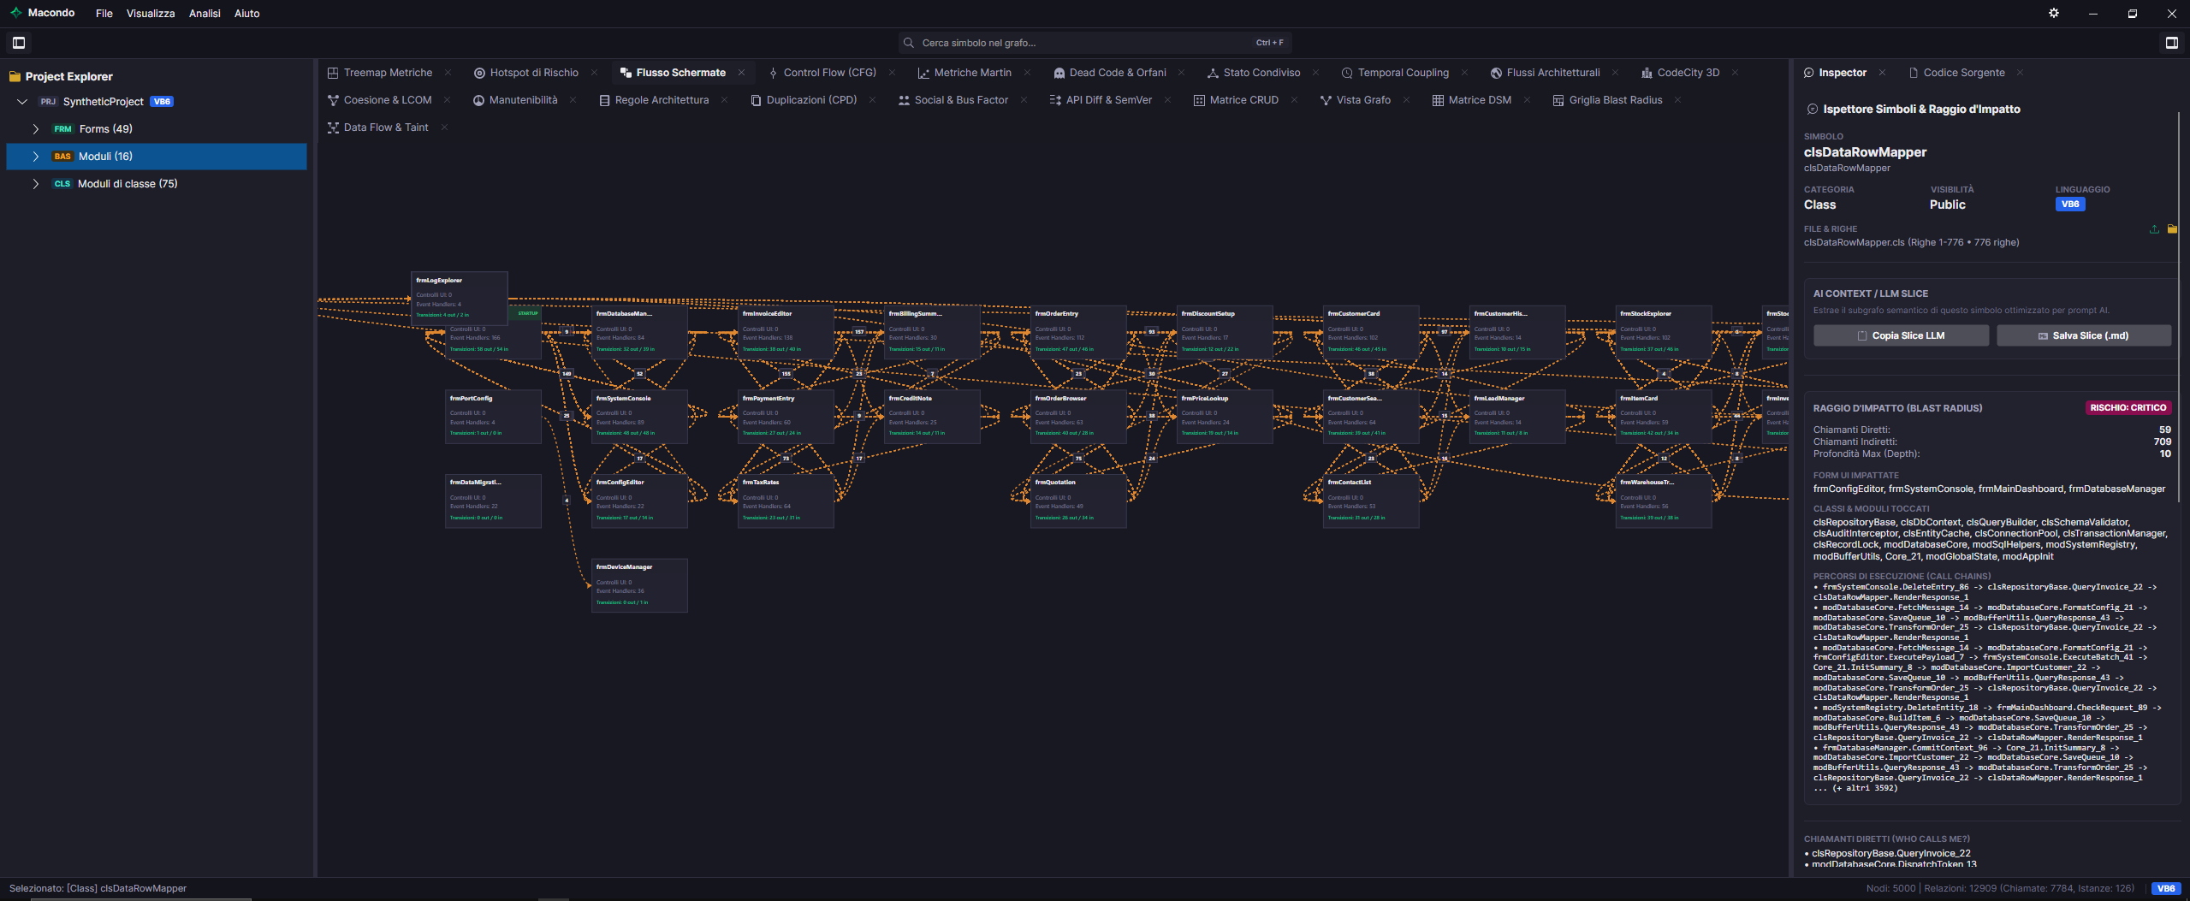Click the Social & Bus Factor people icon
The height and width of the screenshot is (901, 2190).
pyautogui.click(x=904, y=100)
